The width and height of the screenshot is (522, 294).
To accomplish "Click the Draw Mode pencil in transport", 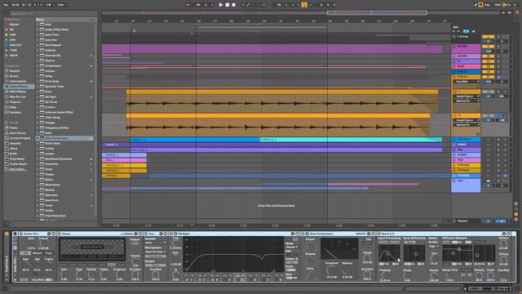I will click(476, 5).
